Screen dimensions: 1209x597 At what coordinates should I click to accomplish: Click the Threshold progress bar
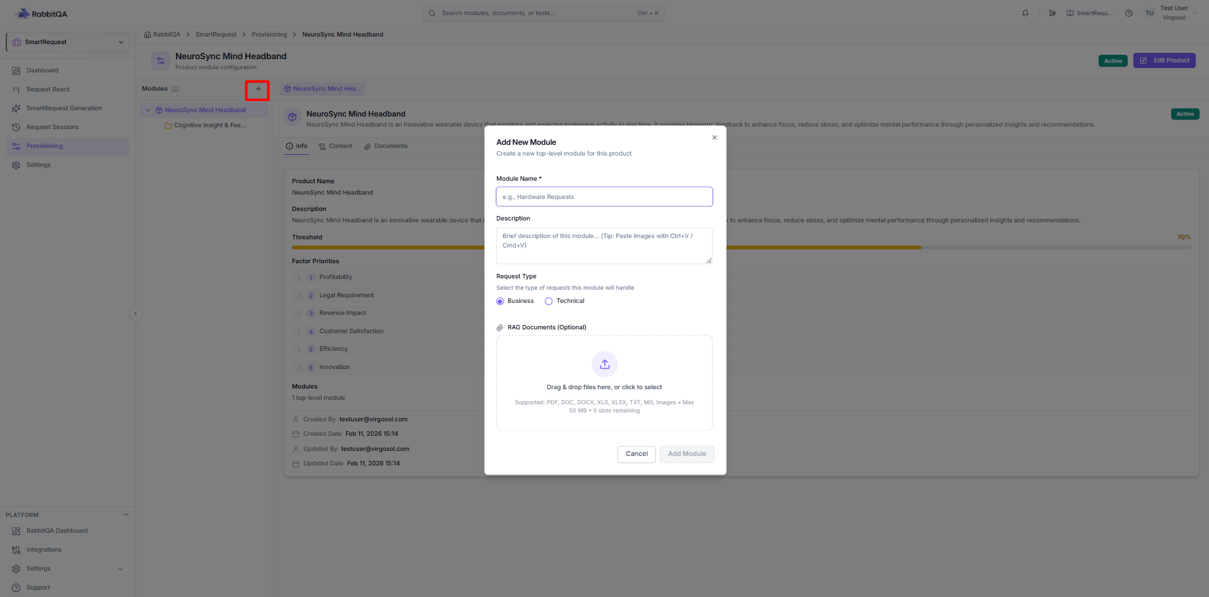[x=741, y=247]
